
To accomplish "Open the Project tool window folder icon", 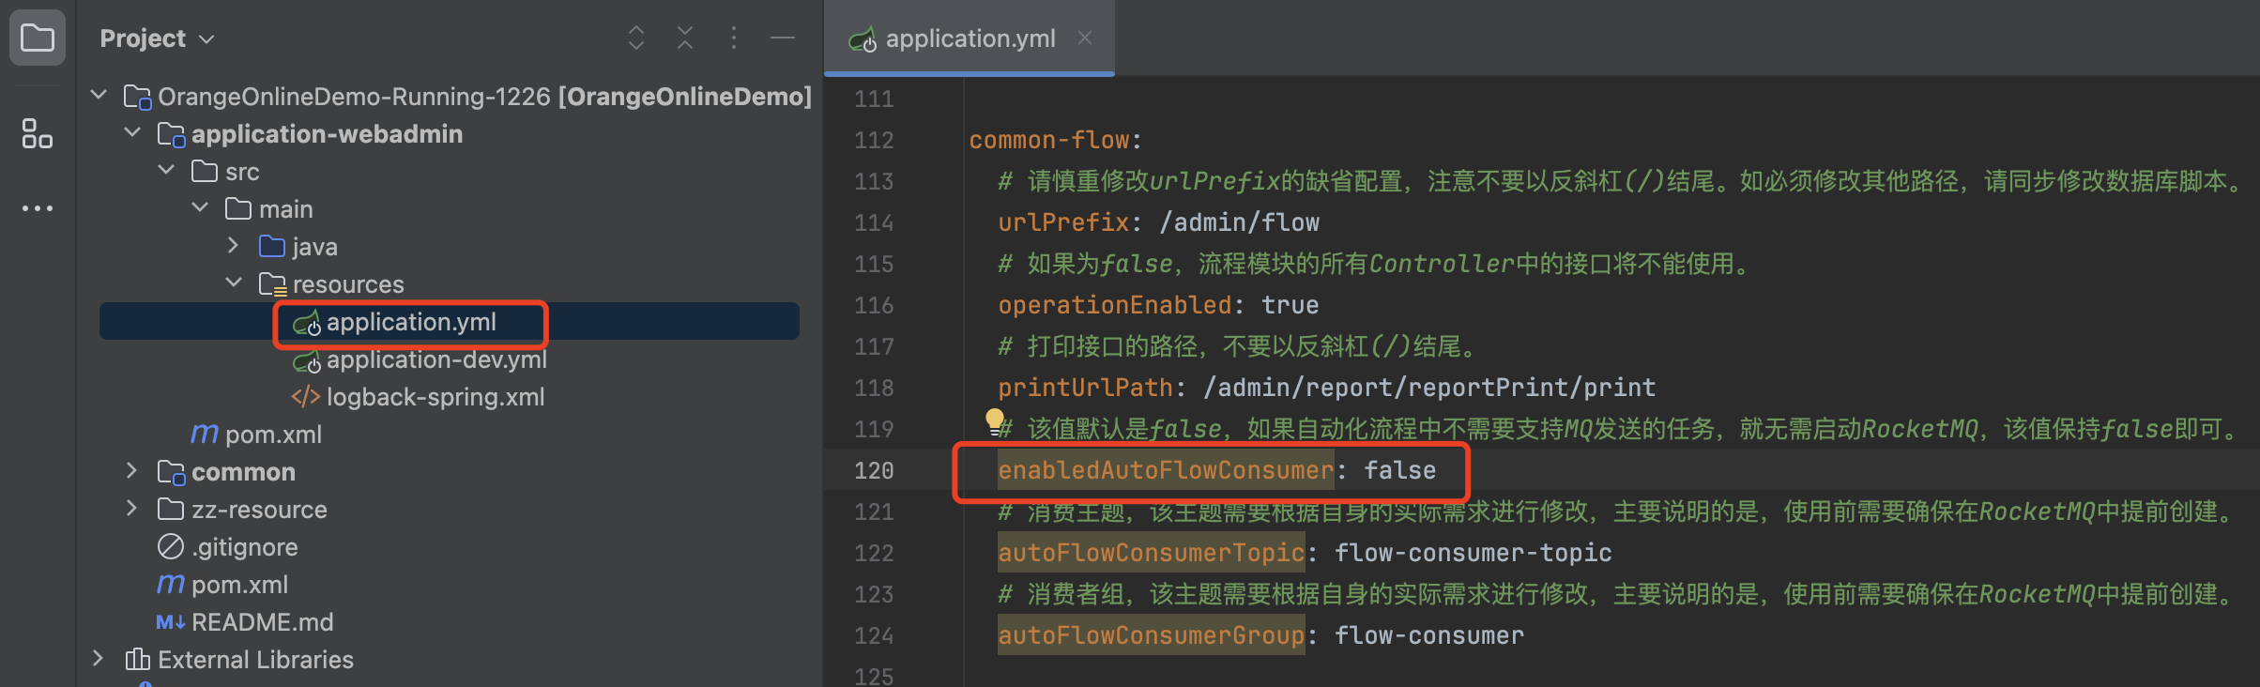I will 38,38.
